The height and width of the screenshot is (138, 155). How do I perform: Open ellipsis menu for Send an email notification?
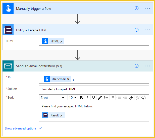click(x=147, y=66)
